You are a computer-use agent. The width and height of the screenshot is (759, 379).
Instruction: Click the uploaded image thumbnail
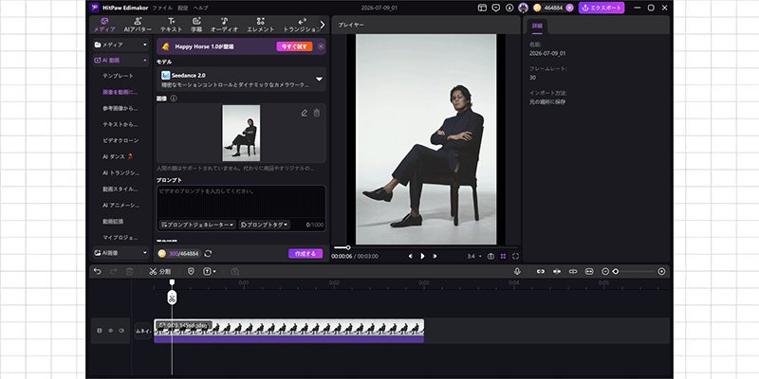[241, 133]
